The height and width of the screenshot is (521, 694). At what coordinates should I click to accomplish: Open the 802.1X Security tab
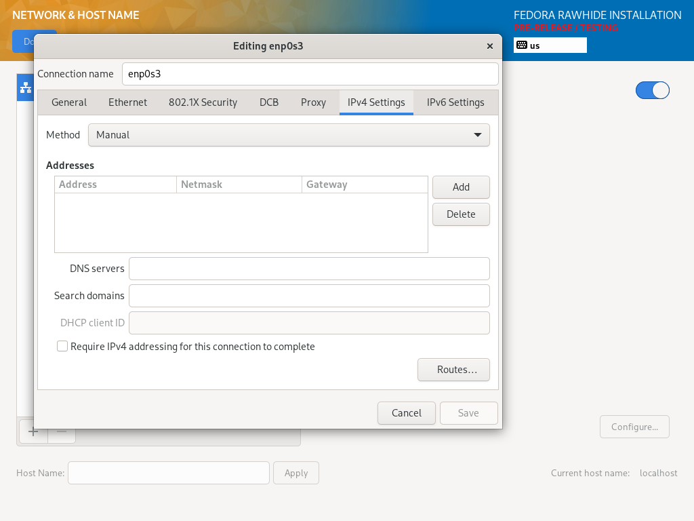203,102
